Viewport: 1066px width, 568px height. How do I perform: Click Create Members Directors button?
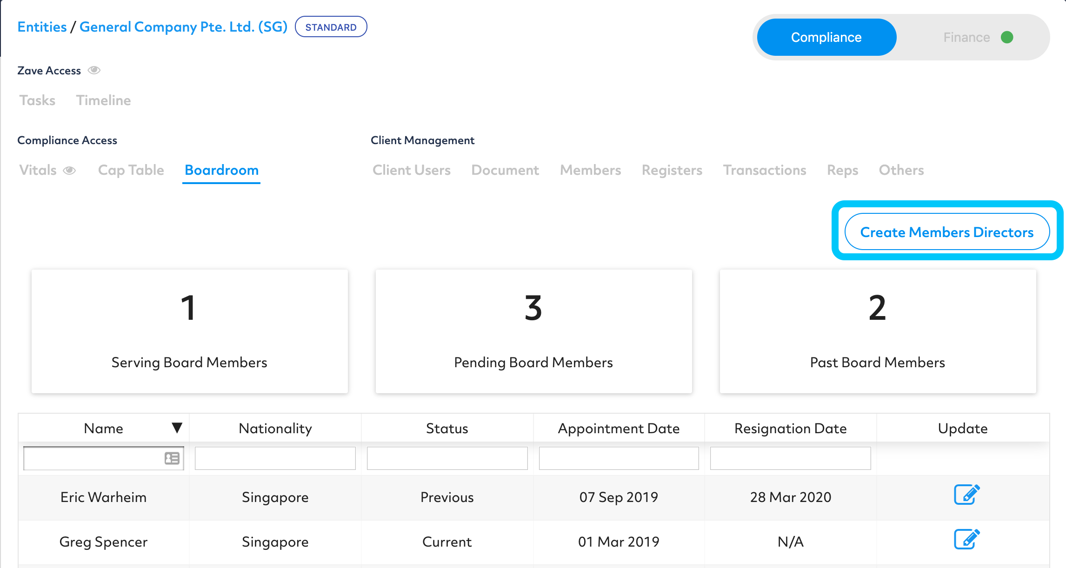(947, 231)
